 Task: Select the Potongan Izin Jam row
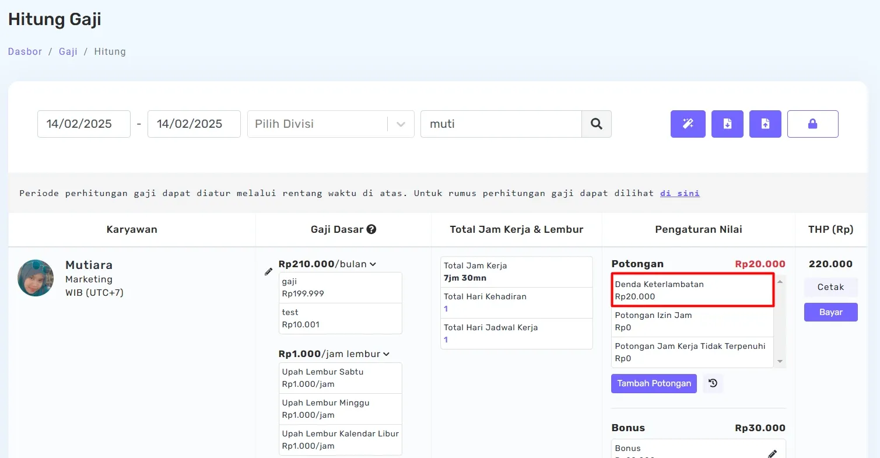click(x=692, y=321)
